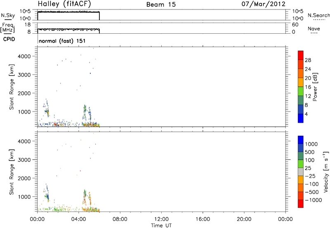The width and height of the screenshot is (330, 228).
Task: Select the 'N.Sky' legend label
Action: point(8,15)
